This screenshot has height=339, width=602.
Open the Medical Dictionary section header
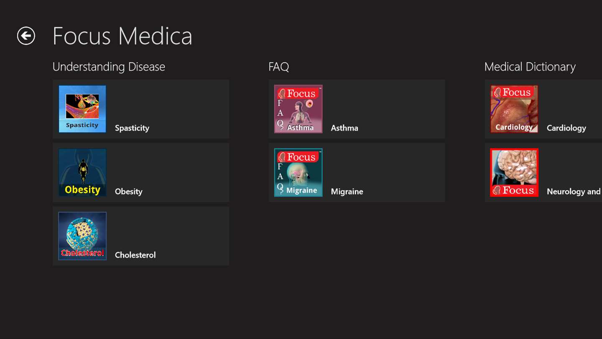pos(530,67)
